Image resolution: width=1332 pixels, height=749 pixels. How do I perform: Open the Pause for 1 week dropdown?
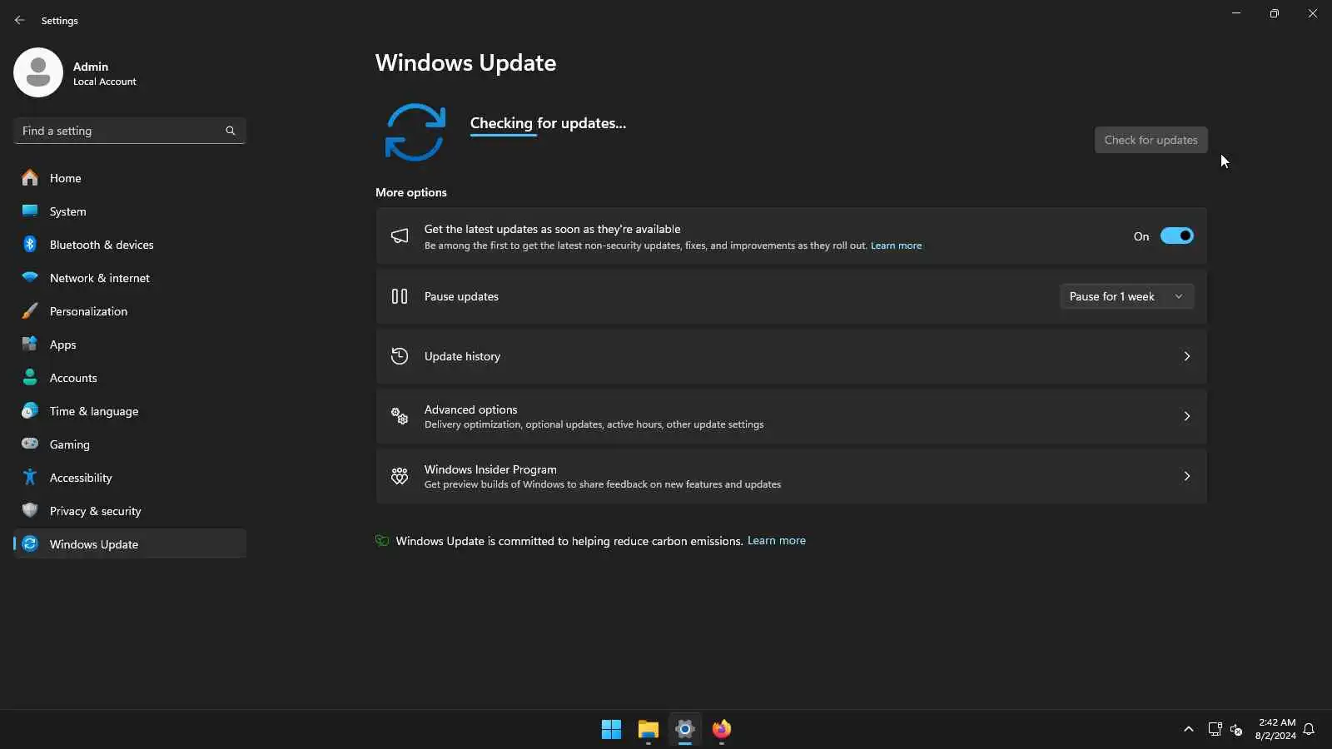pos(1126,296)
